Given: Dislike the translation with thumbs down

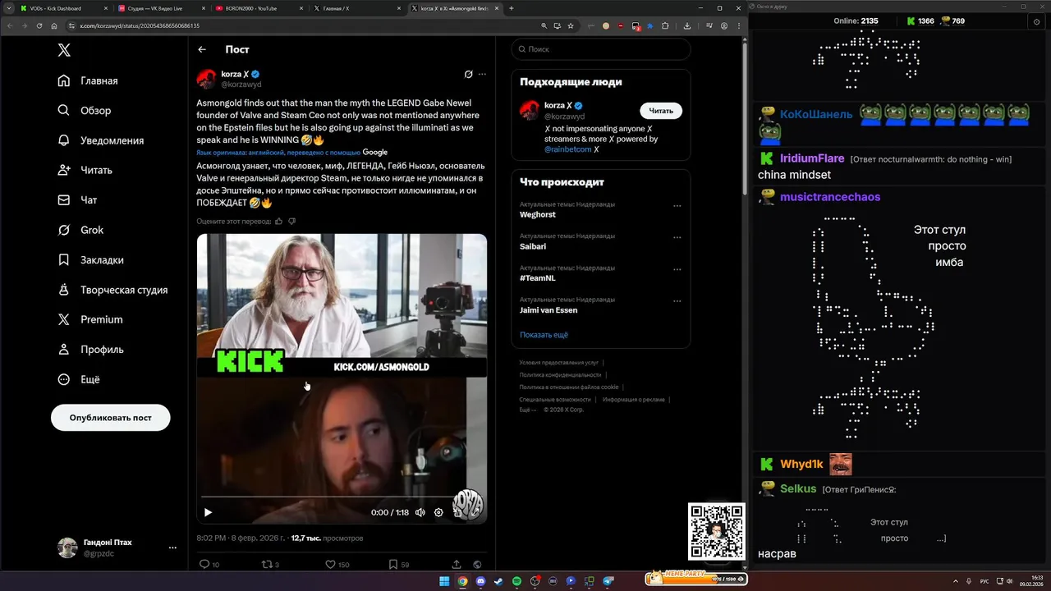Looking at the screenshot, I should (291, 221).
